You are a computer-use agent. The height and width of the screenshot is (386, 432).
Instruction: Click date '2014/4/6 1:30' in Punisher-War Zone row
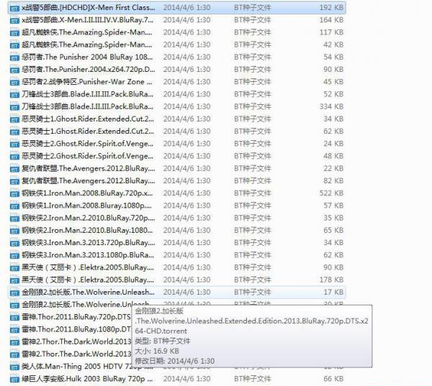(186, 82)
